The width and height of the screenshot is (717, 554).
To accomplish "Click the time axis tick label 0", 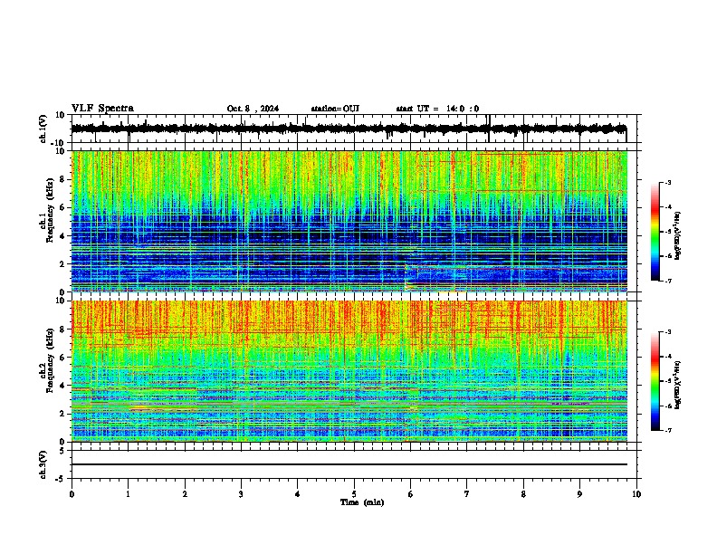I will [x=72, y=494].
